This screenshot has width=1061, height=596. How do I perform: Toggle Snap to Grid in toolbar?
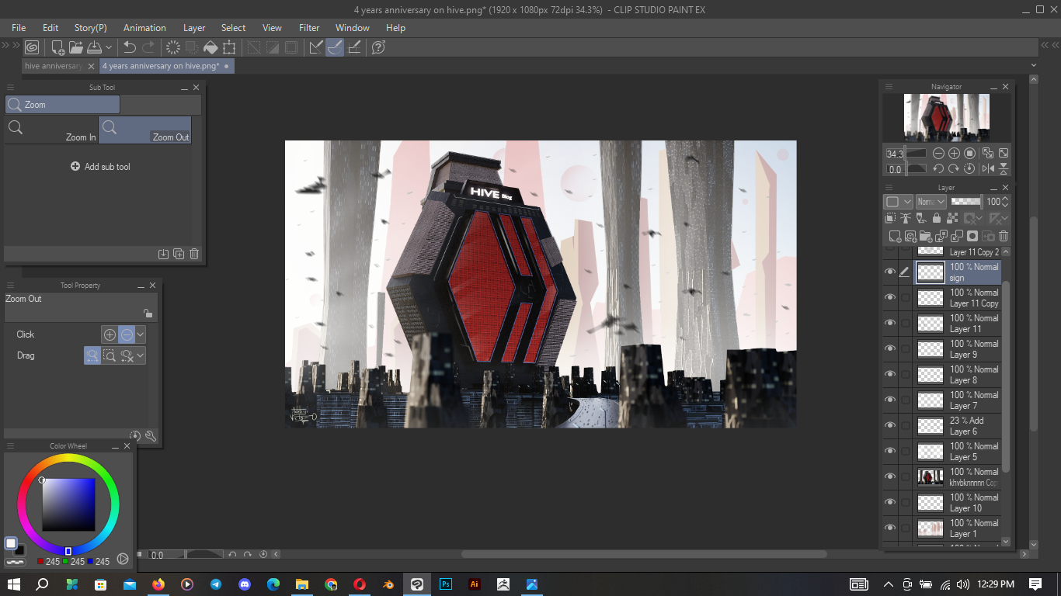tap(354, 47)
